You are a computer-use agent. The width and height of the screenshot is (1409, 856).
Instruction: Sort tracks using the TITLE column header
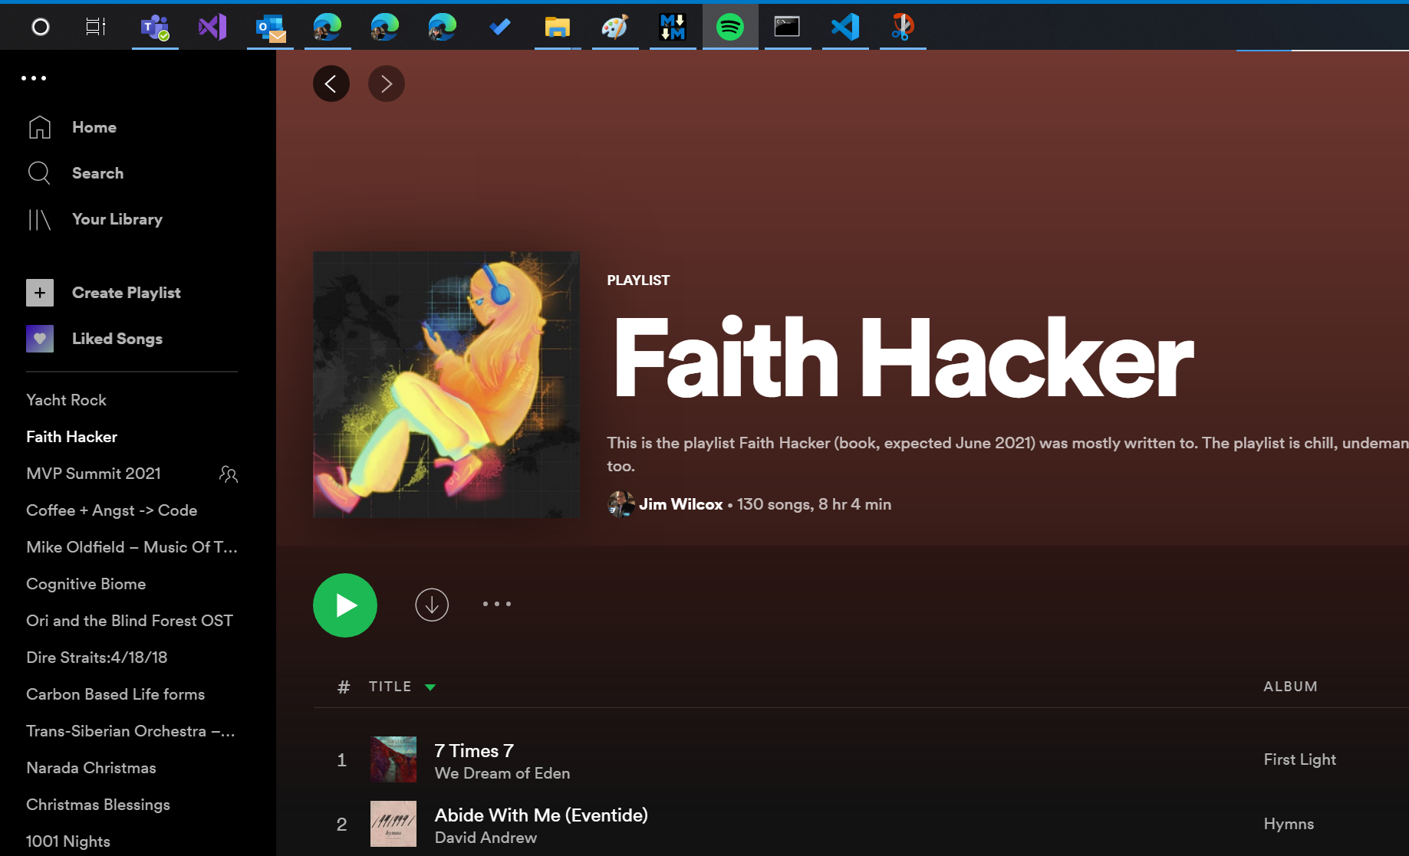click(390, 687)
